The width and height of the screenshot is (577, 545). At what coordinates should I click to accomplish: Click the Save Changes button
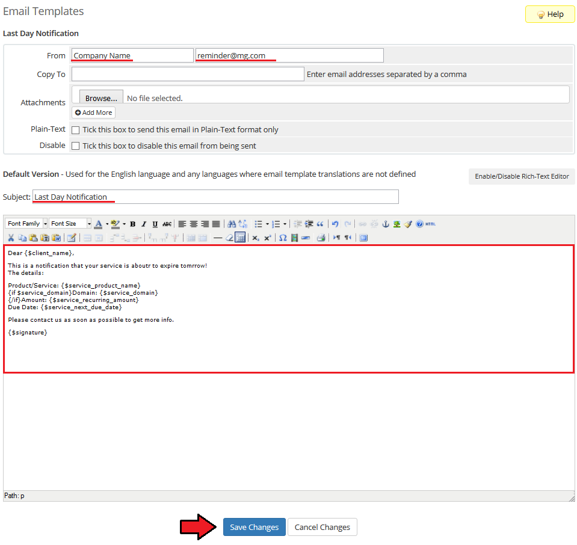(255, 528)
